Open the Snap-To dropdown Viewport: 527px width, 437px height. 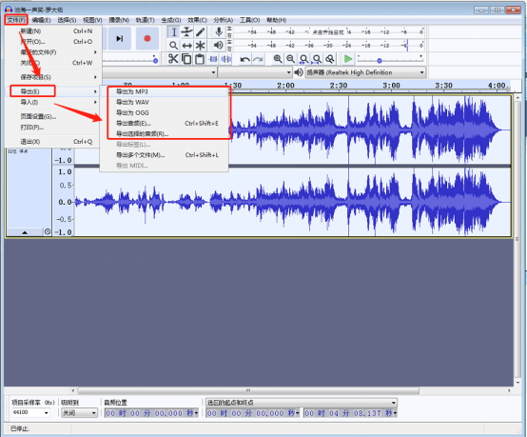click(79, 413)
